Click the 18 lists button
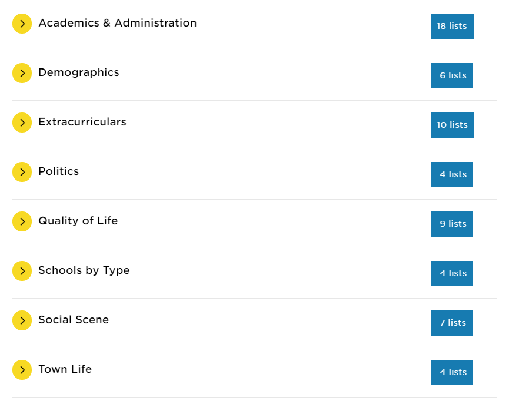Viewport: 509px width, 407px height. pyautogui.click(x=452, y=26)
